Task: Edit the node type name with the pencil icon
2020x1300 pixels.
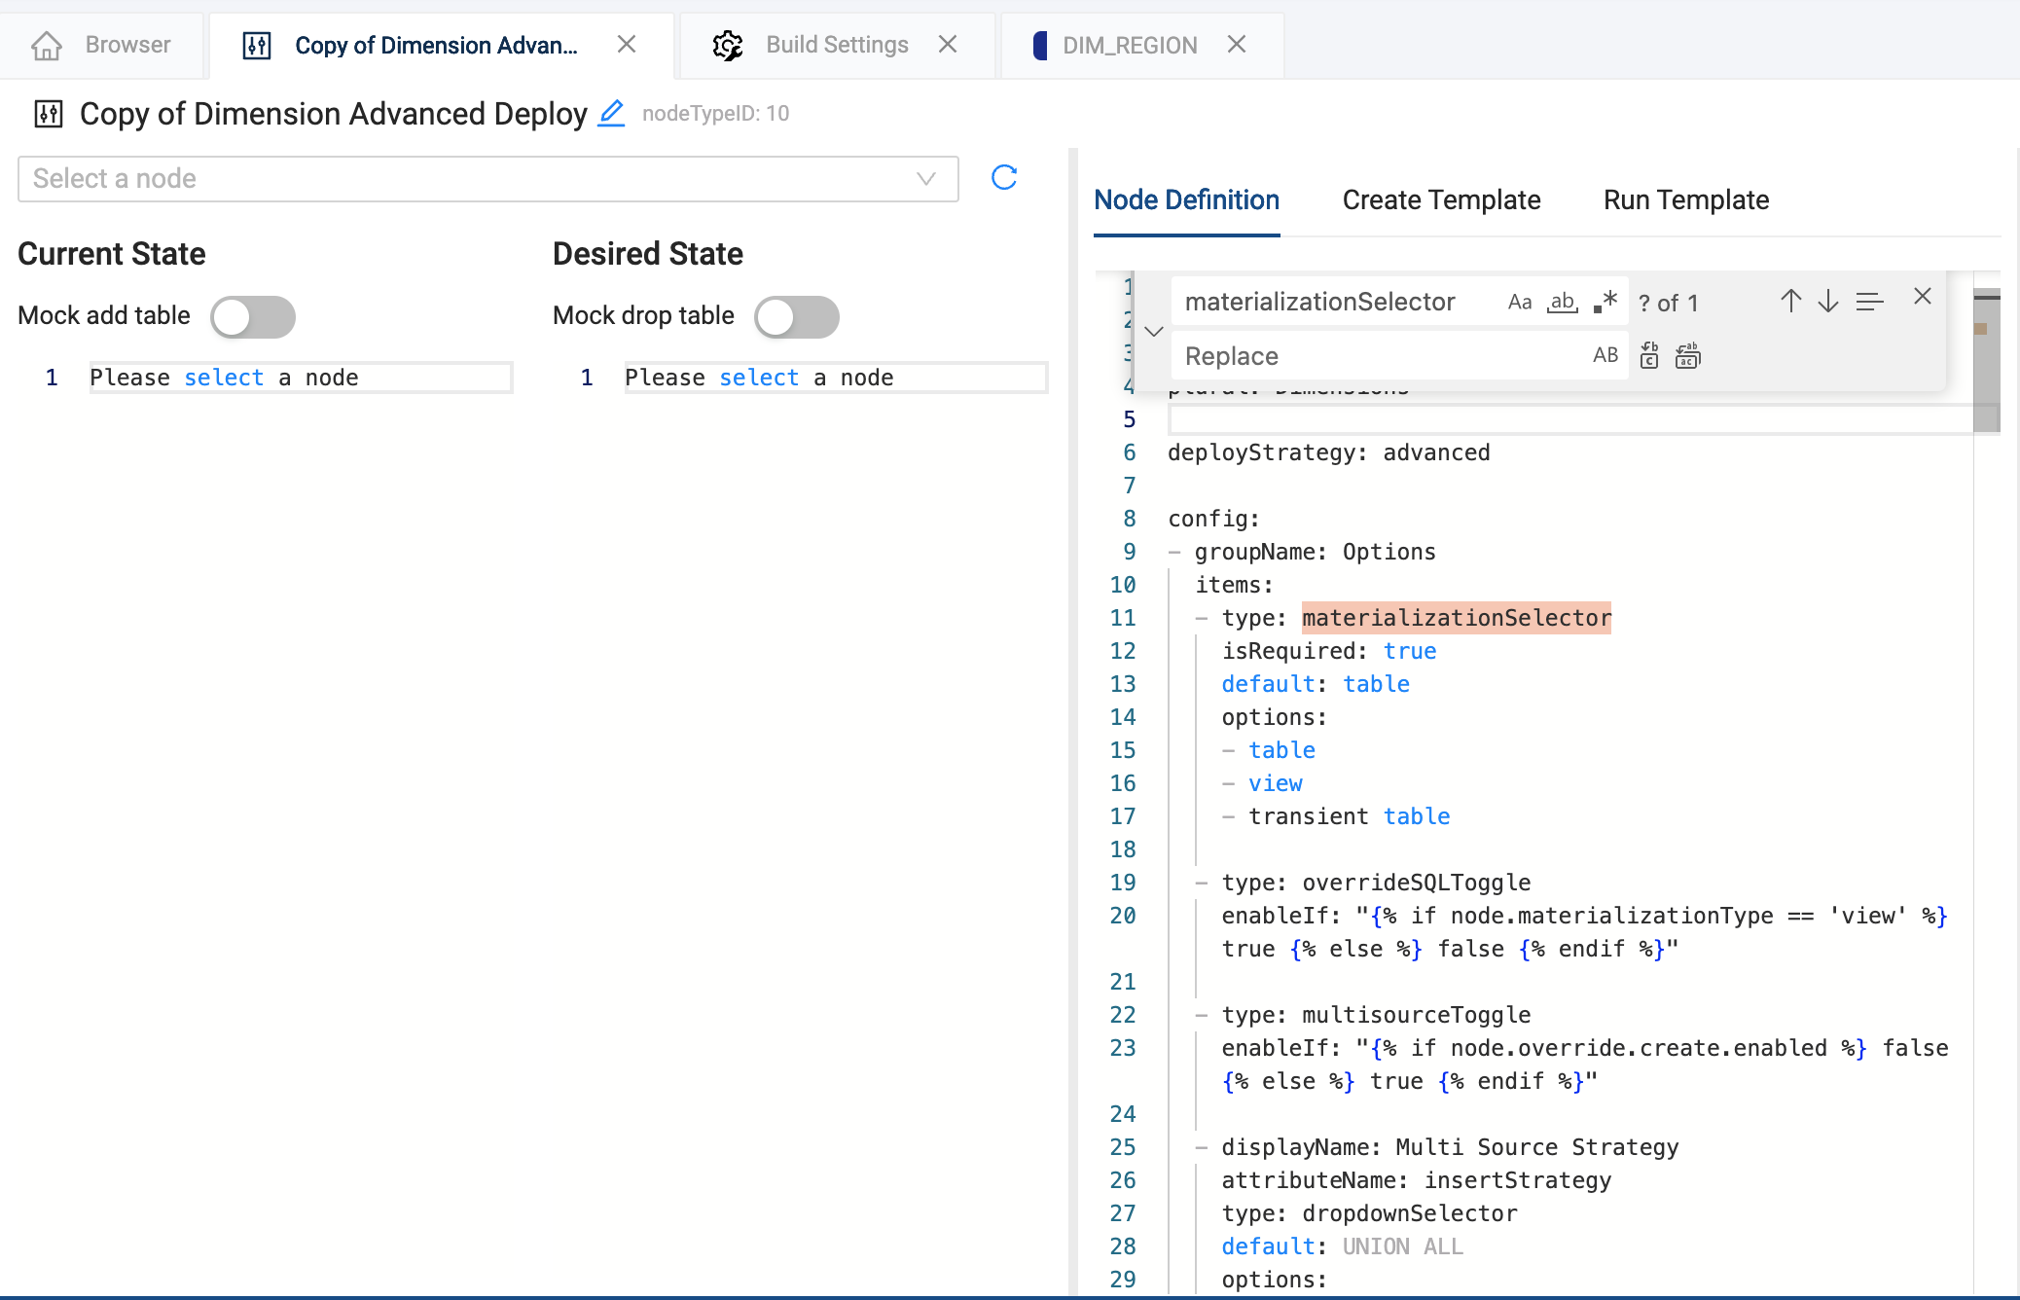Action: coord(611,114)
